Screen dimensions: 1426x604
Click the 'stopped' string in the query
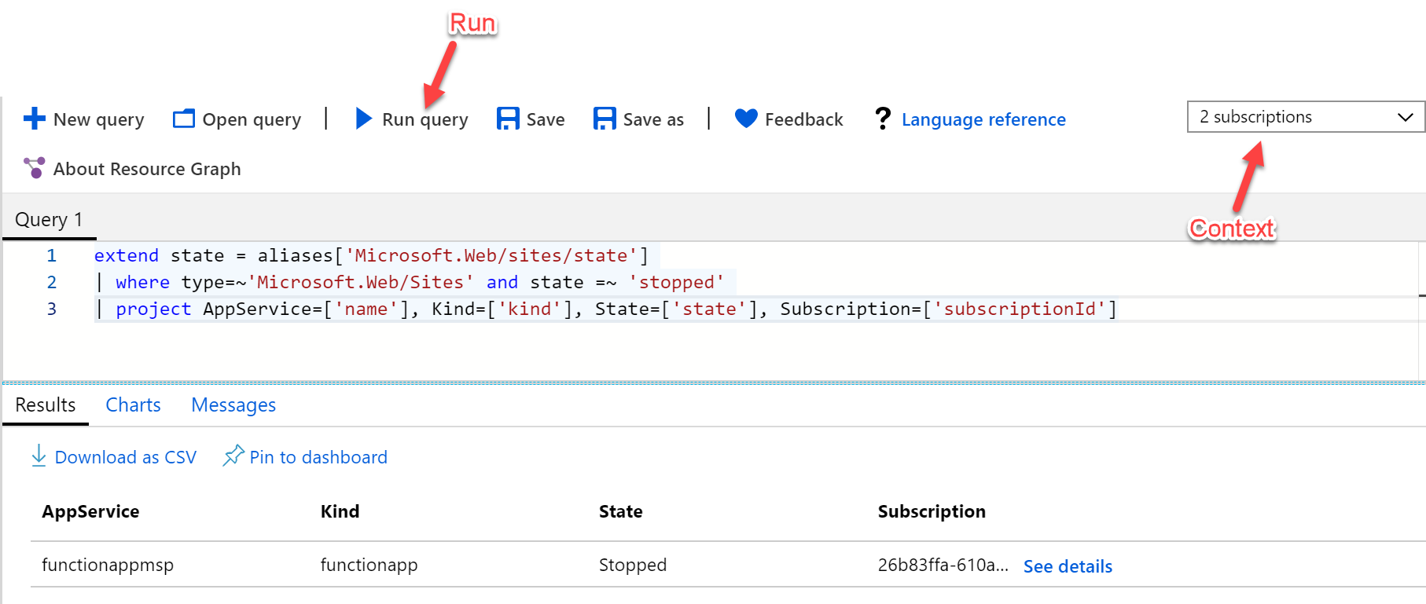(x=676, y=282)
